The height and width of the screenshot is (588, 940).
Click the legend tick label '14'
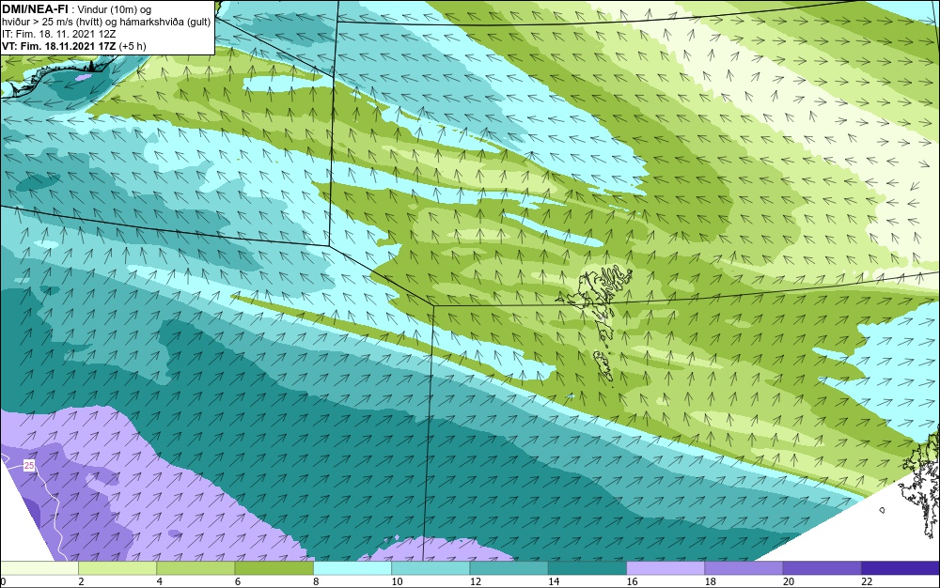click(x=554, y=581)
